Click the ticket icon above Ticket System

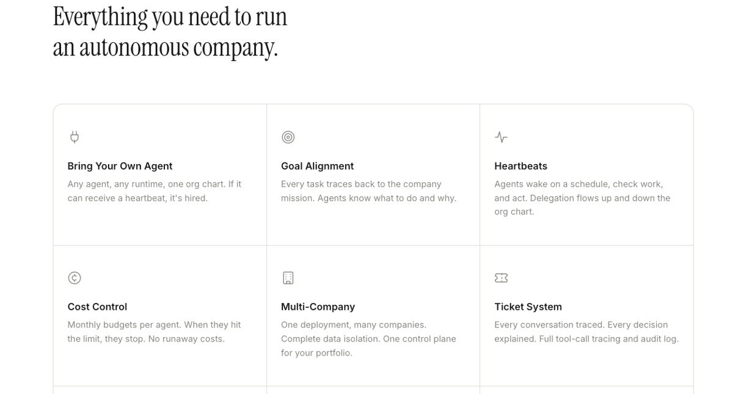[501, 278]
